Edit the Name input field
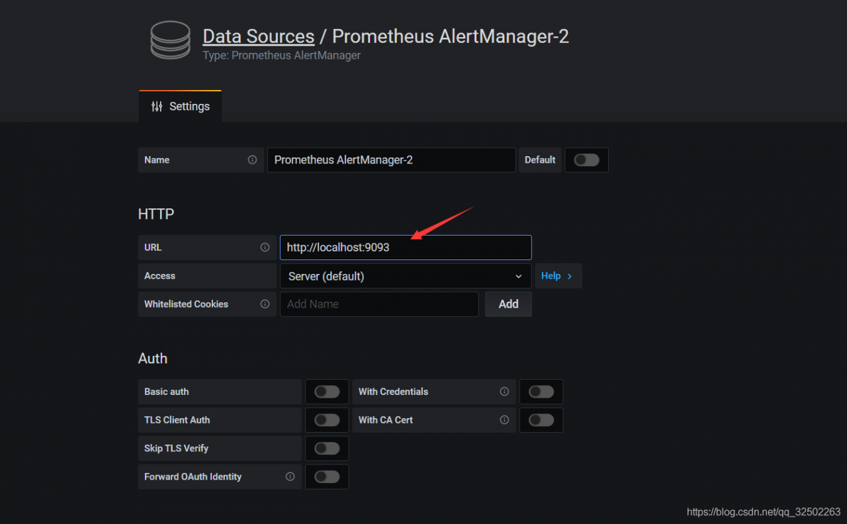The image size is (847, 524). (x=391, y=160)
